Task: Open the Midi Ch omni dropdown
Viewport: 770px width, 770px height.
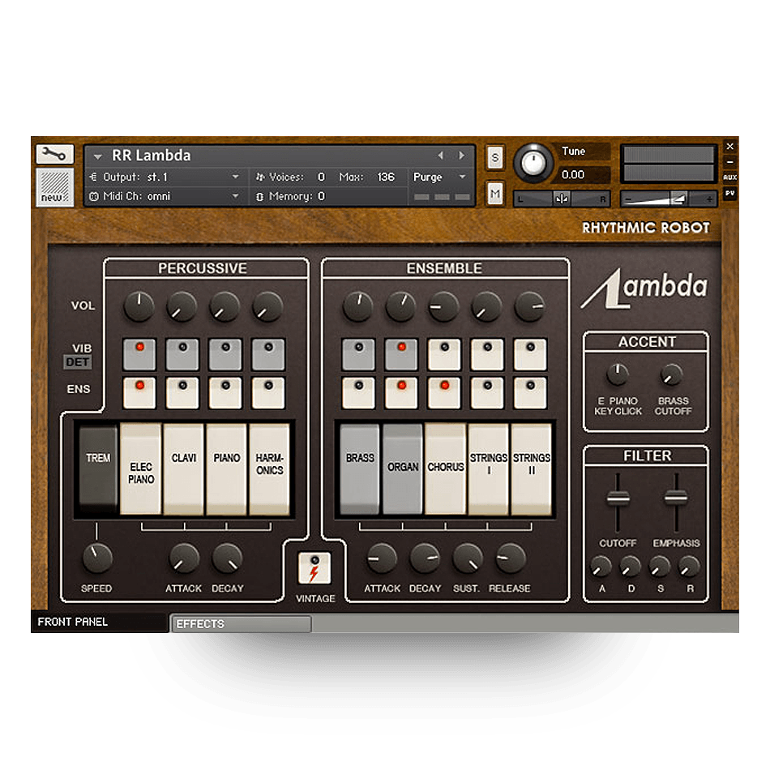Action: coord(164,196)
